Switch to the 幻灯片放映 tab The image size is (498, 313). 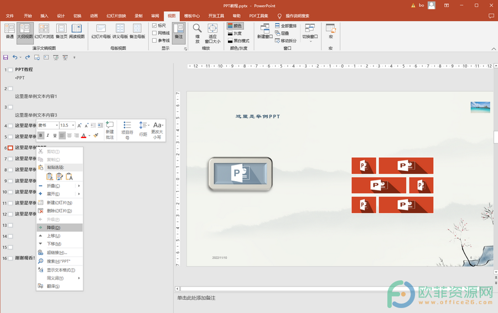[116, 16]
